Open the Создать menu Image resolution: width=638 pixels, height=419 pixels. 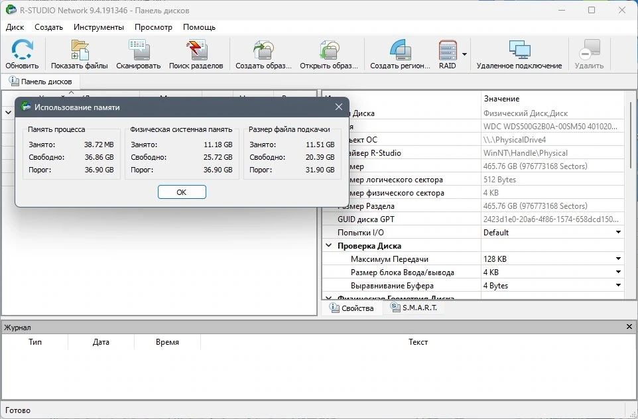[49, 27]
